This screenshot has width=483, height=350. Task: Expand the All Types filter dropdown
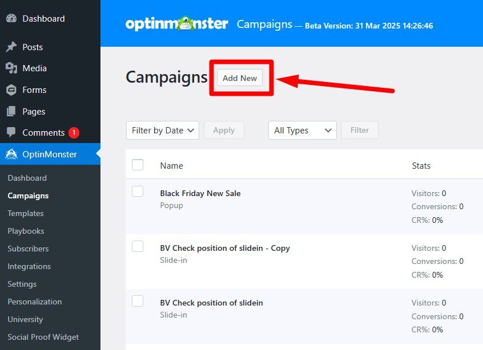point(302,130)
